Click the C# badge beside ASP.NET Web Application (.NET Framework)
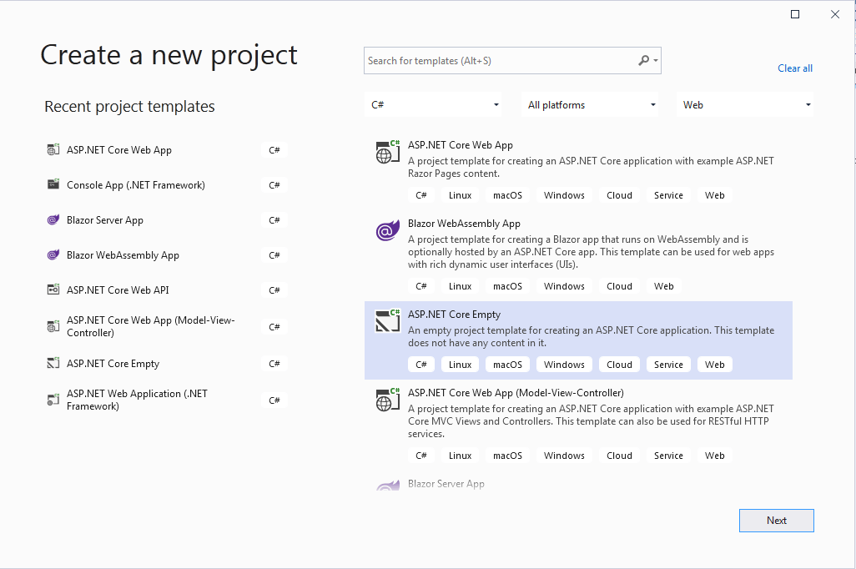 (274, 400)
